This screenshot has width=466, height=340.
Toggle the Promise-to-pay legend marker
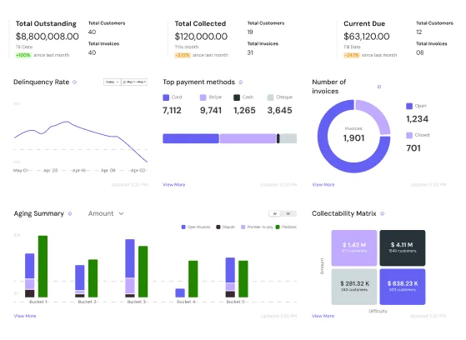pos(243,227)
